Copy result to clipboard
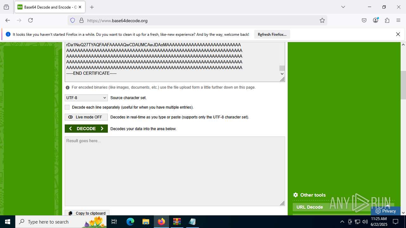The width and height of the screenshot is (406, 228). coord(87,213)
